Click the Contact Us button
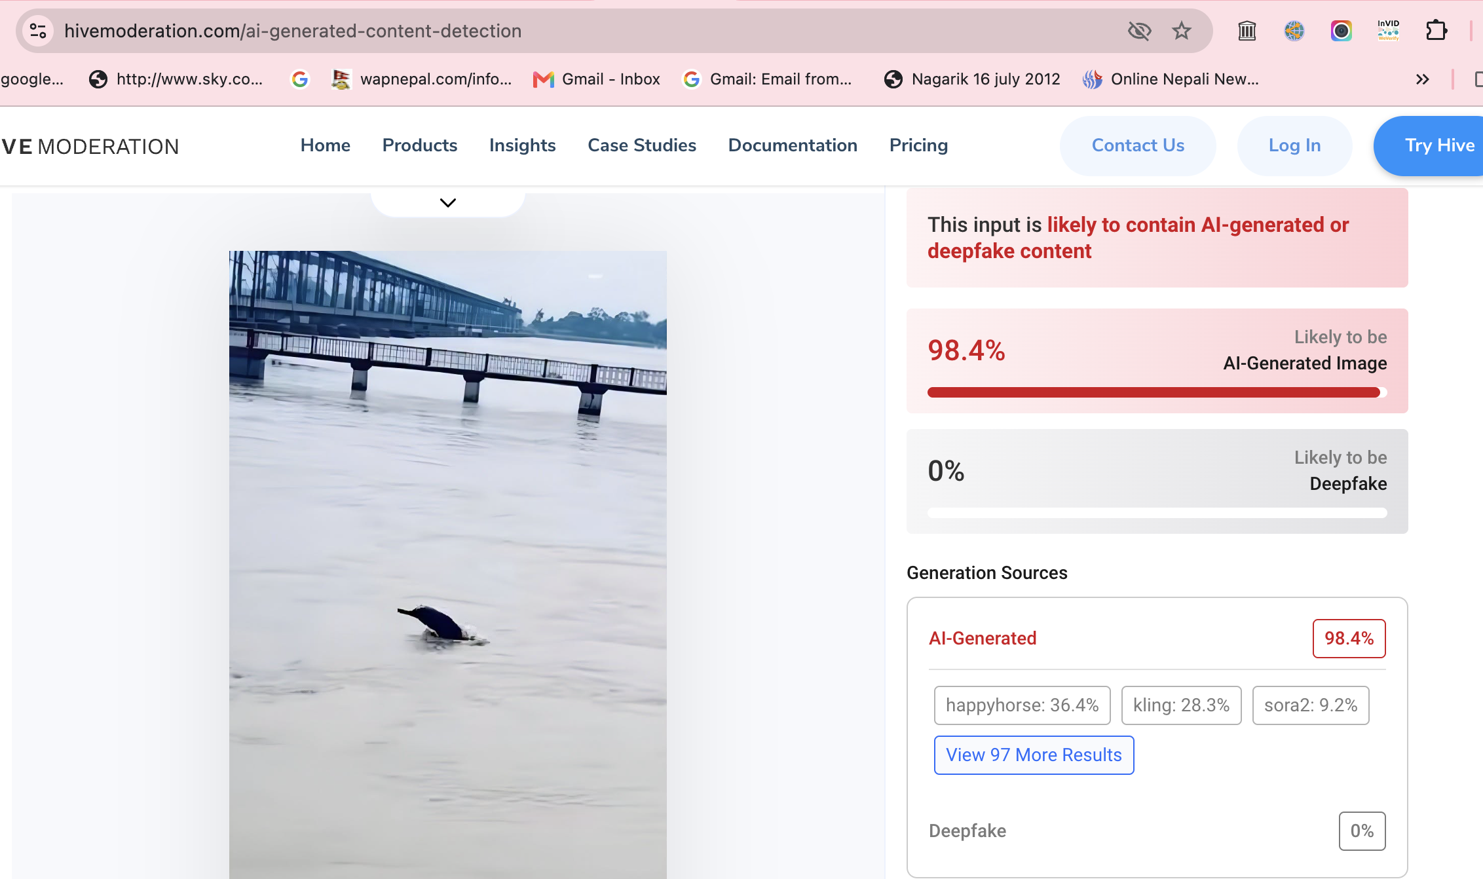Screen dimensions: 1483x879 coord(1138,145)
